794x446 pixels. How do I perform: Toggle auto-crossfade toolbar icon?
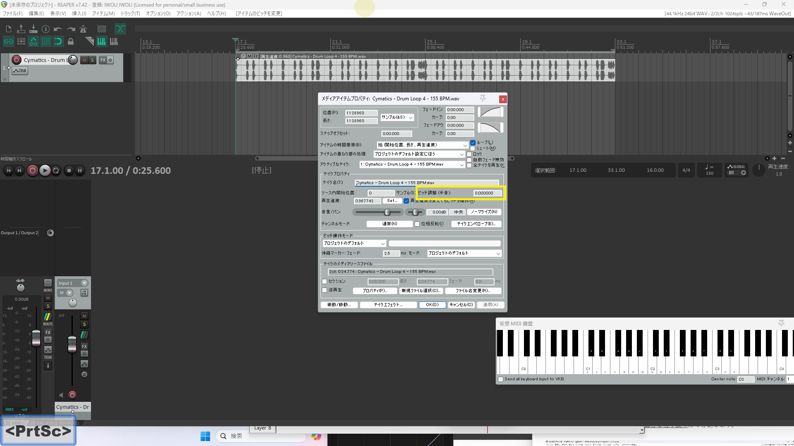click(120, 29)
